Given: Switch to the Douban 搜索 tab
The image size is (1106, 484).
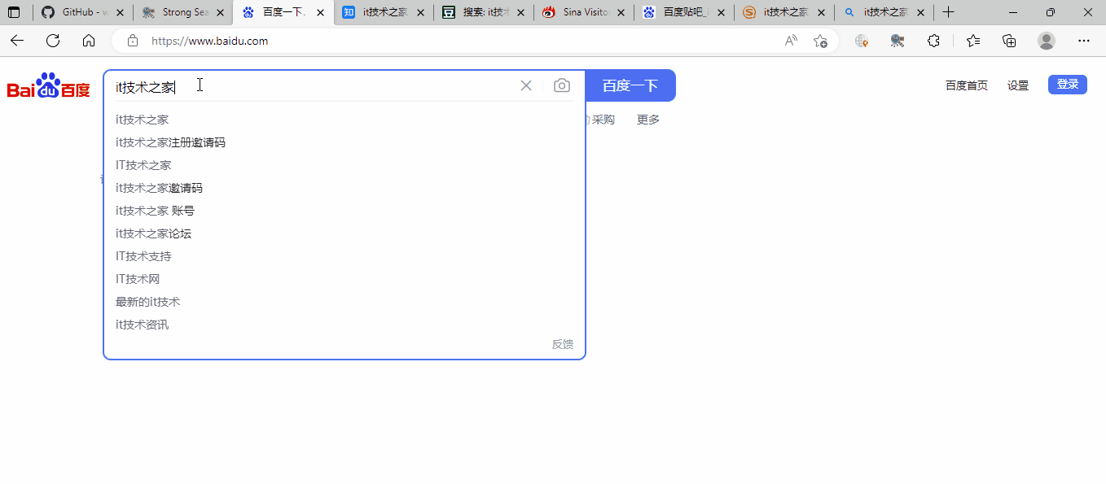Looking at the screenshot, I should point(484,13).
